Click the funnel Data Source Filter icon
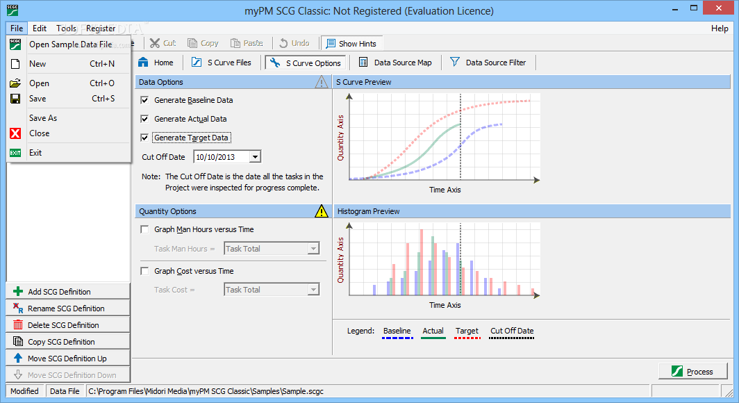Image resolution: width=739 pixels, height=403 pixels. (x=454, y=62)
